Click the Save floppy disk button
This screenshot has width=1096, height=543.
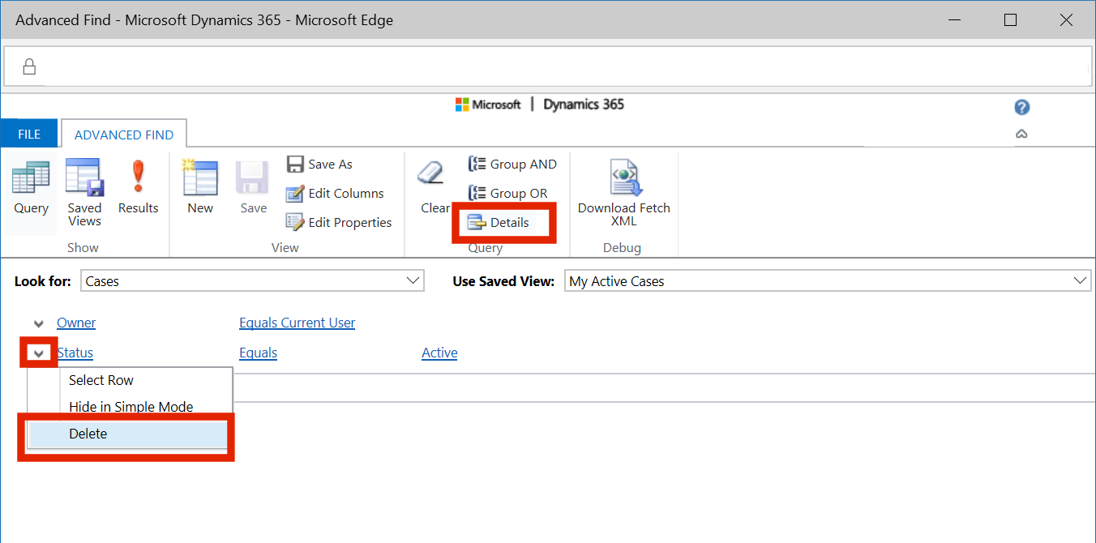pos(253,188)
